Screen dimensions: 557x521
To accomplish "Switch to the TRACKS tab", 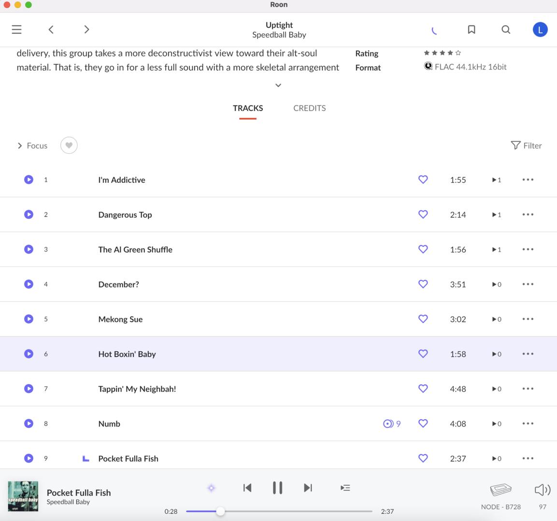I will (248, 108).
